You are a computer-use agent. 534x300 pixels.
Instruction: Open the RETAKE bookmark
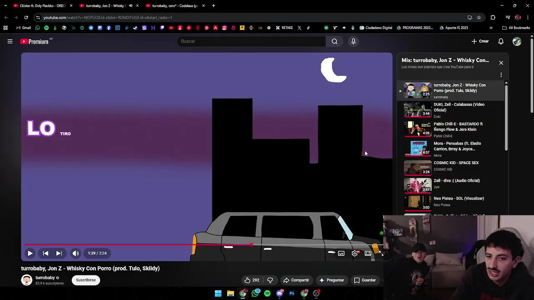[284, 28]
